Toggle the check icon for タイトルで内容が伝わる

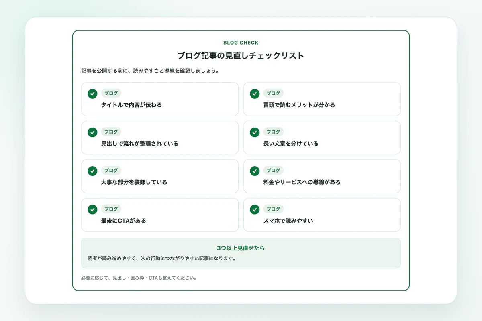(x=92, y=94)
